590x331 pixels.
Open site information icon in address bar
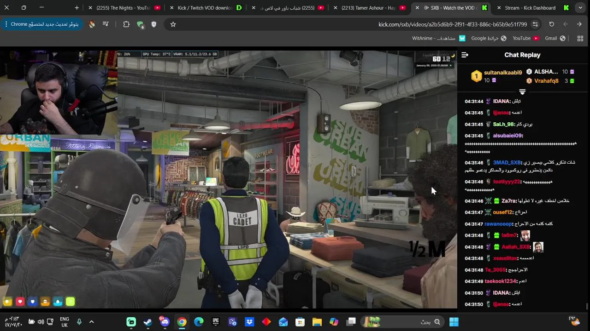535,24
